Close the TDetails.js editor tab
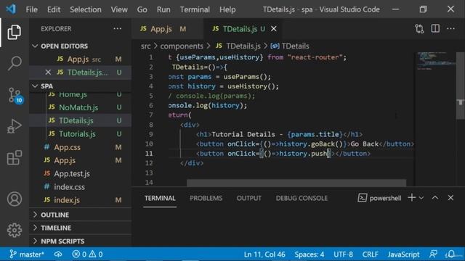The image size is (465, 261). tap(274, 29)
